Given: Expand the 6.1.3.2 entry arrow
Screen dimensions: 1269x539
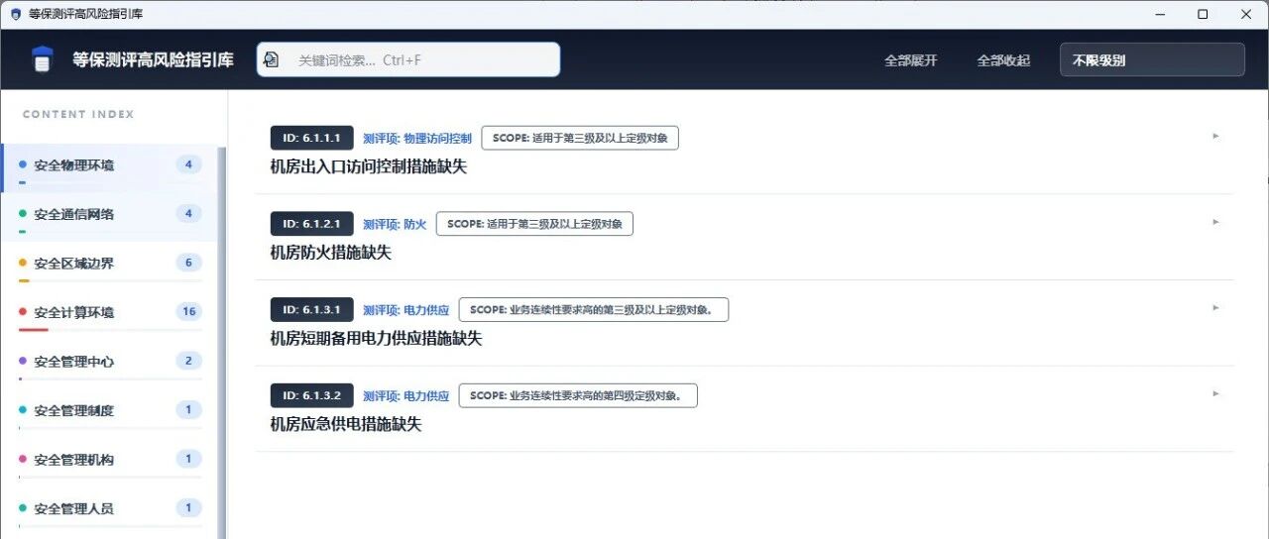Looking at the screenshot, I should pyautogui.click(x=1215, y=393).
